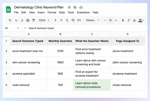Screen dimensions: 150x101
Task: Format as currency with dollar icon
Action: tap(55, 20)
